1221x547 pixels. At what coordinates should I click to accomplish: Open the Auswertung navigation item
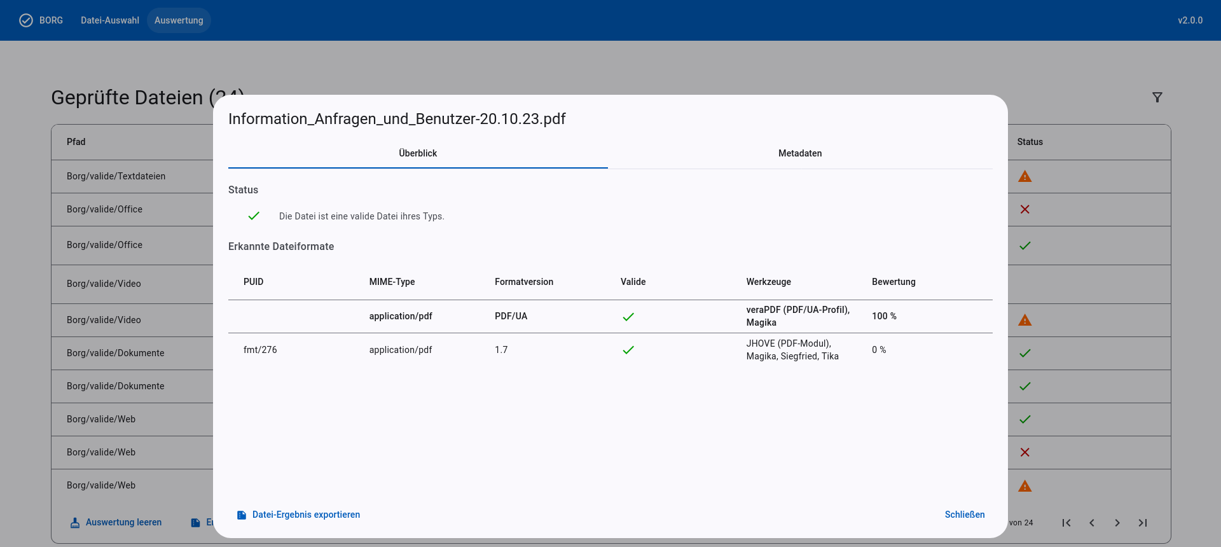pos(179,20)
